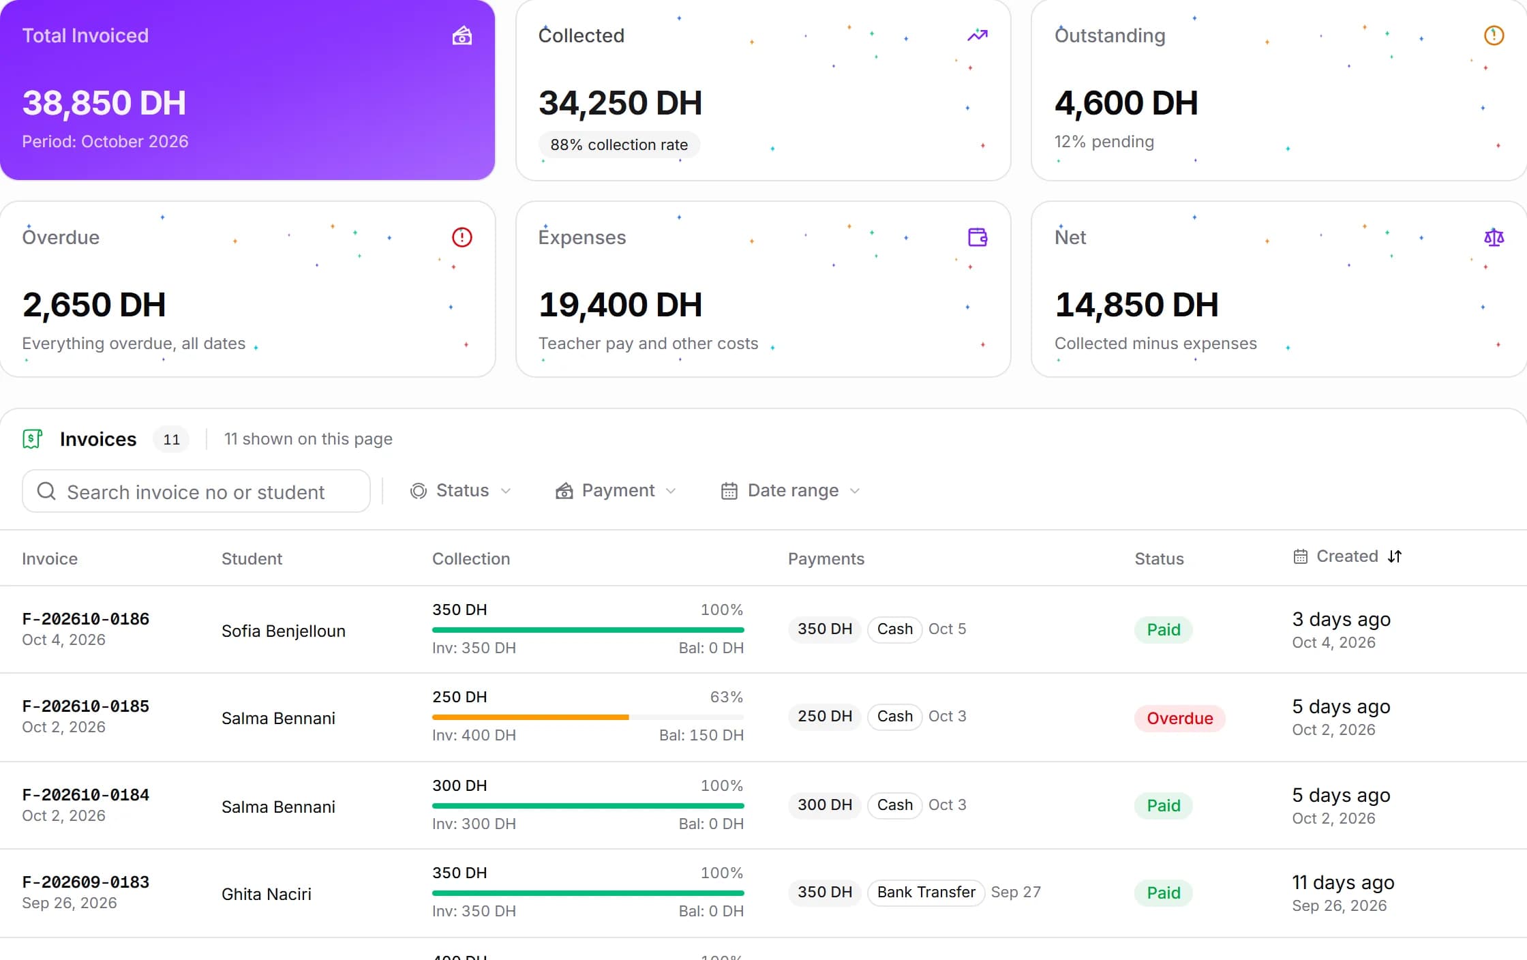
Task: Click the green receipt icon beside Invoices
Action: pos(32,439)
